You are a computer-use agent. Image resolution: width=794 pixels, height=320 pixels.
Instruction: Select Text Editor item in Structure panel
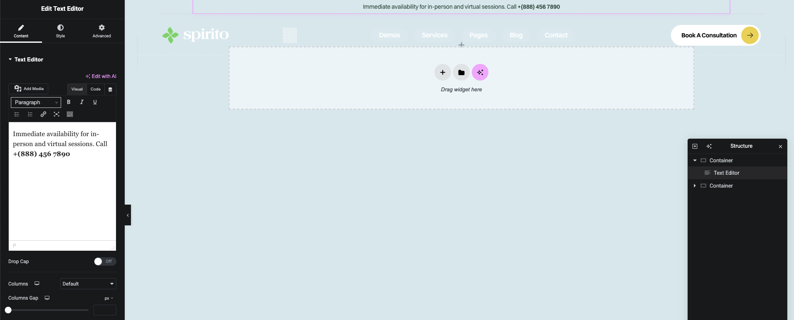(726, 173)
